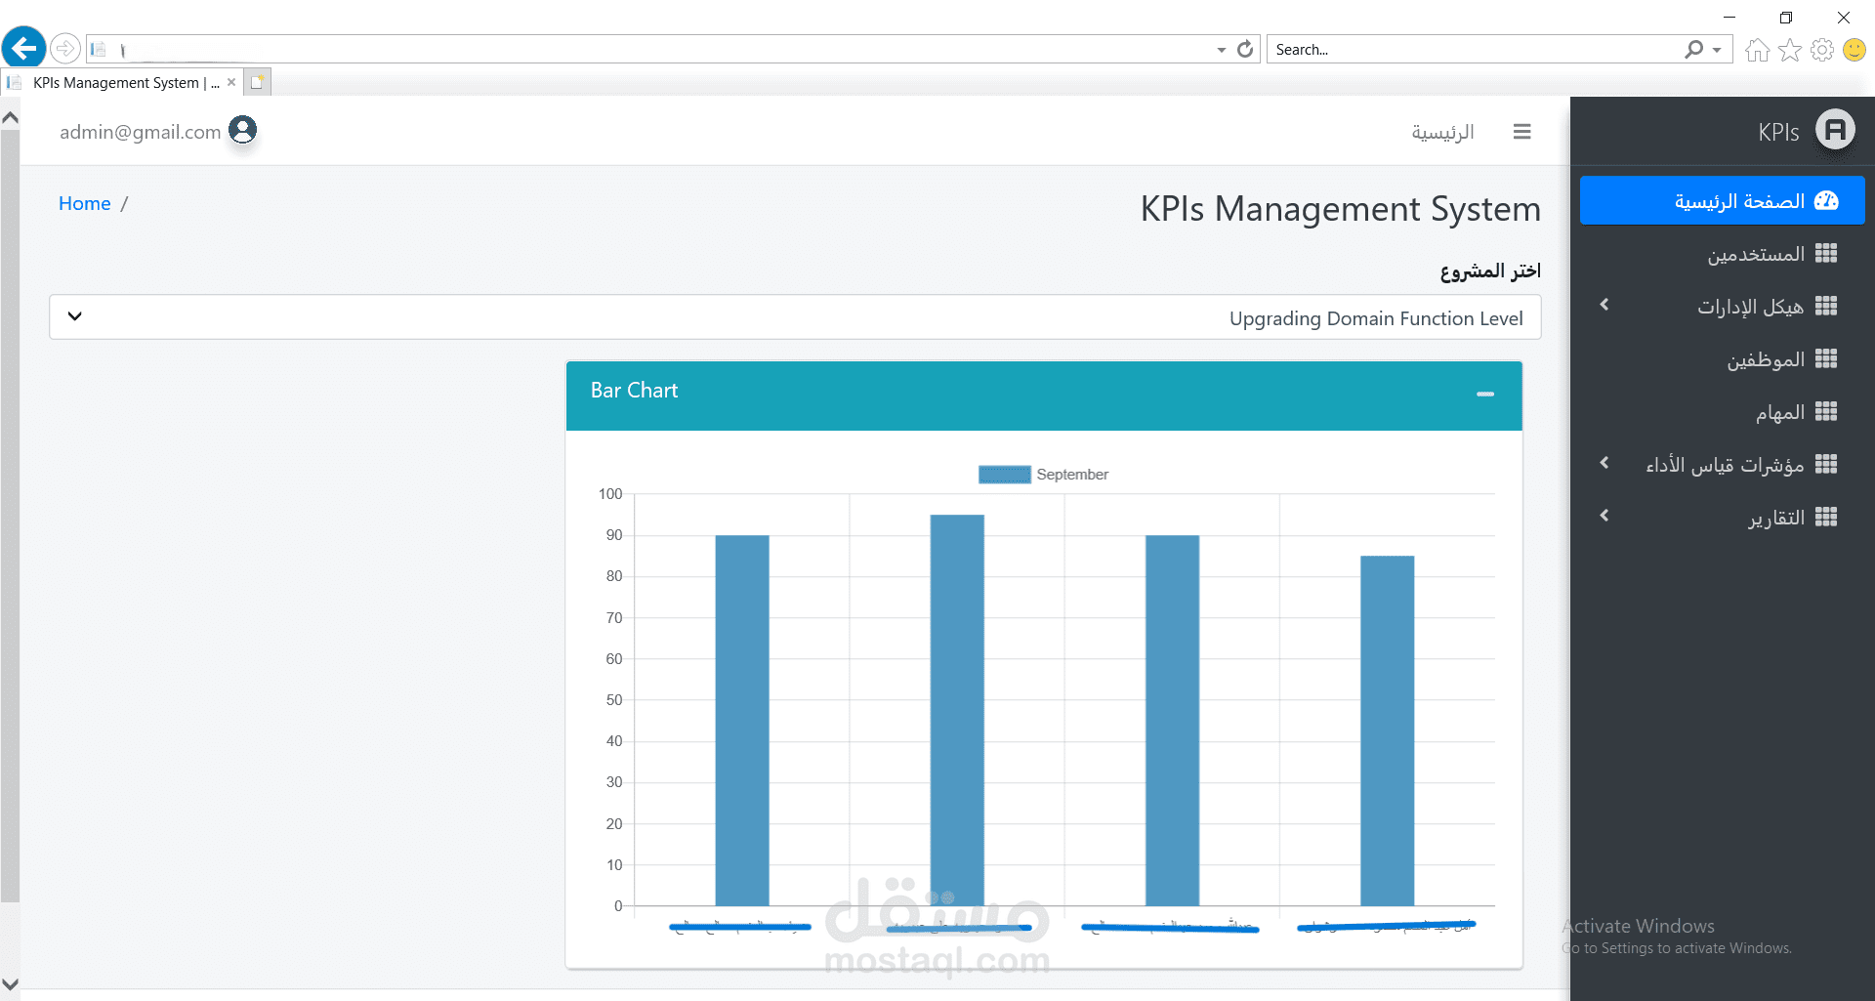Click the Home breadcrumb link
The image size is (1875, 1001).
pos(85,203)
